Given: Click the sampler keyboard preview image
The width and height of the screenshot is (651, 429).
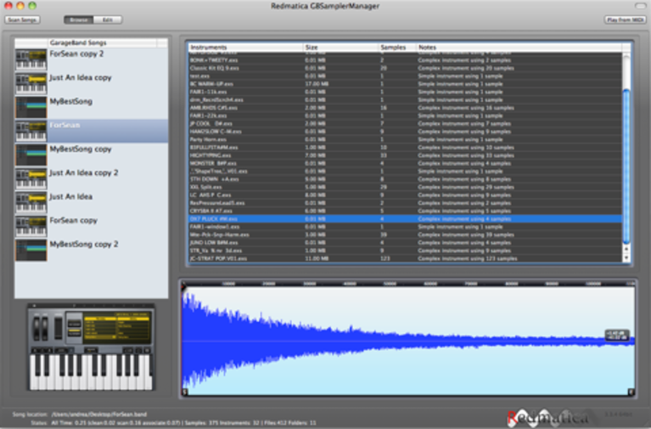Looking at the screenshot, I should (91, 347).
